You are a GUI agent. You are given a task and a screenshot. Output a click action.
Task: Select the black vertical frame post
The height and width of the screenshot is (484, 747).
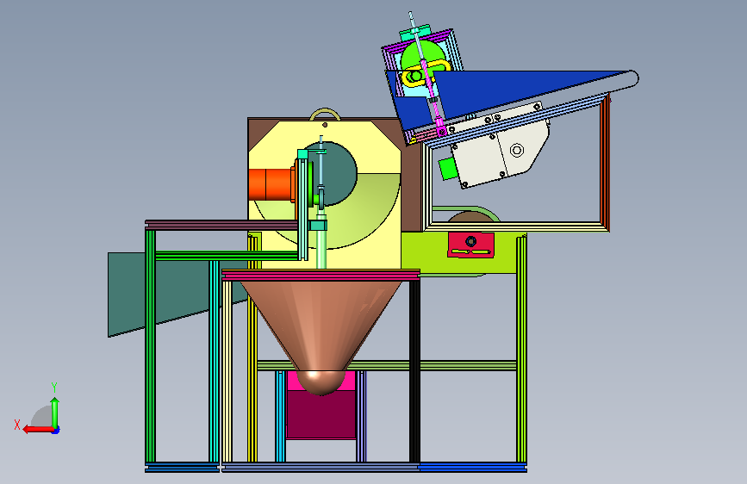click(414, 371)
